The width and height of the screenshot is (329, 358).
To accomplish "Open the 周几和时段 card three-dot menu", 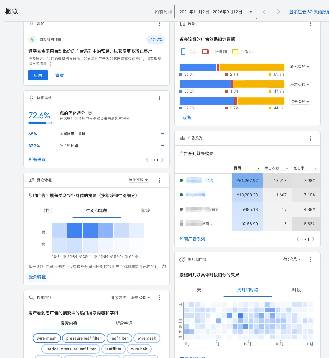I will 310,259.
